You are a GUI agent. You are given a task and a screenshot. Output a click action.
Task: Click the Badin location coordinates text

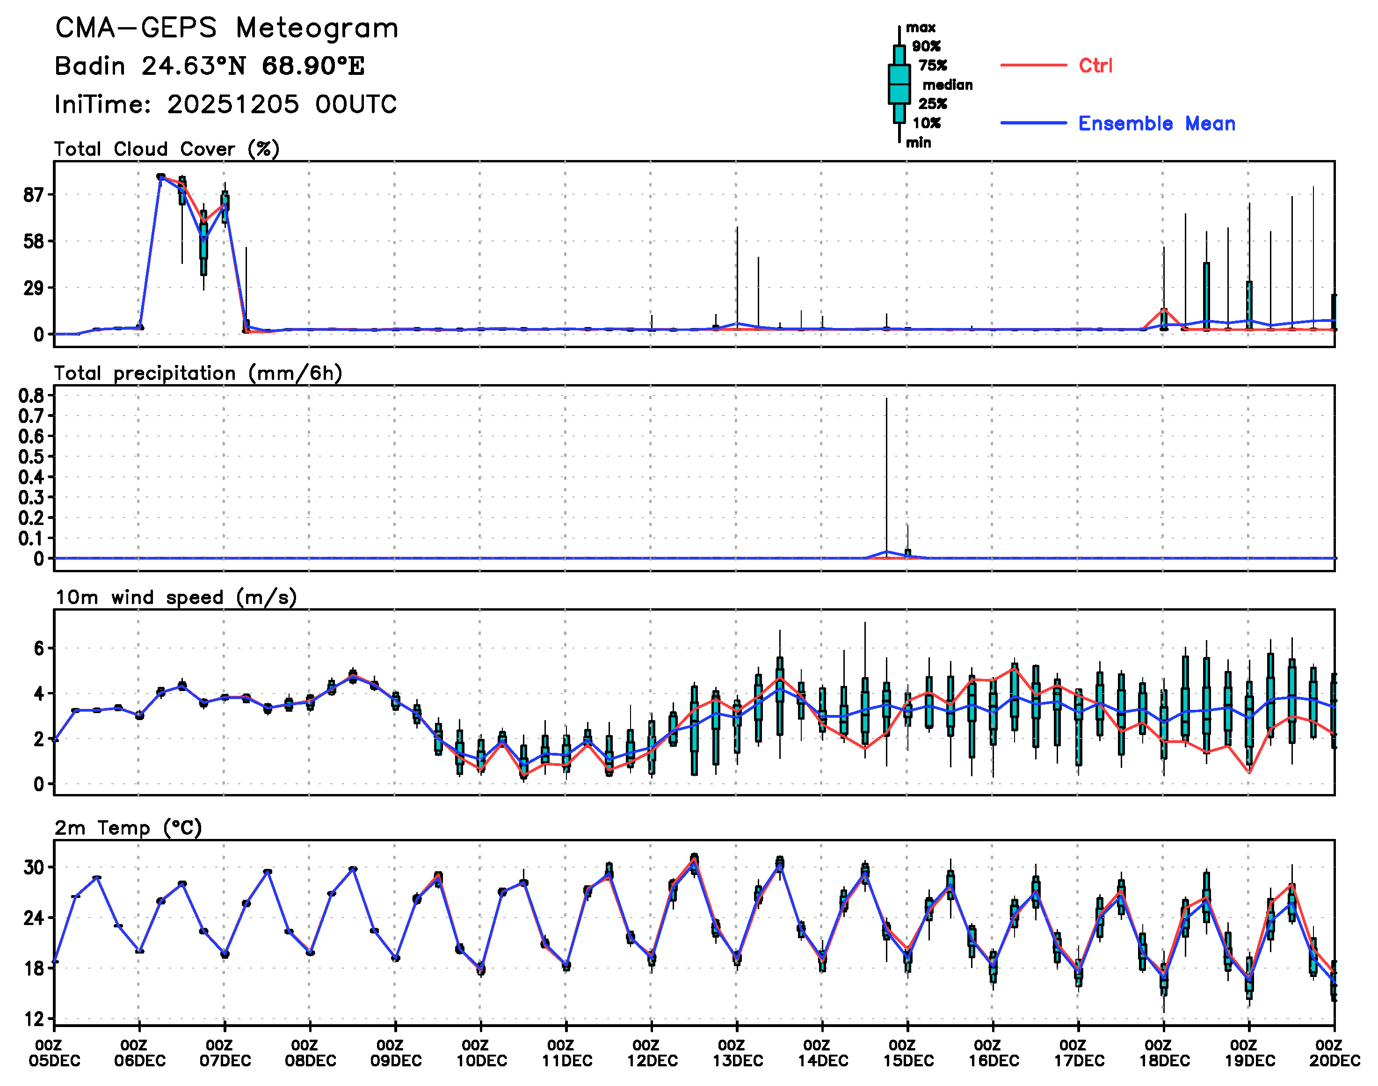tap(210, 66)
